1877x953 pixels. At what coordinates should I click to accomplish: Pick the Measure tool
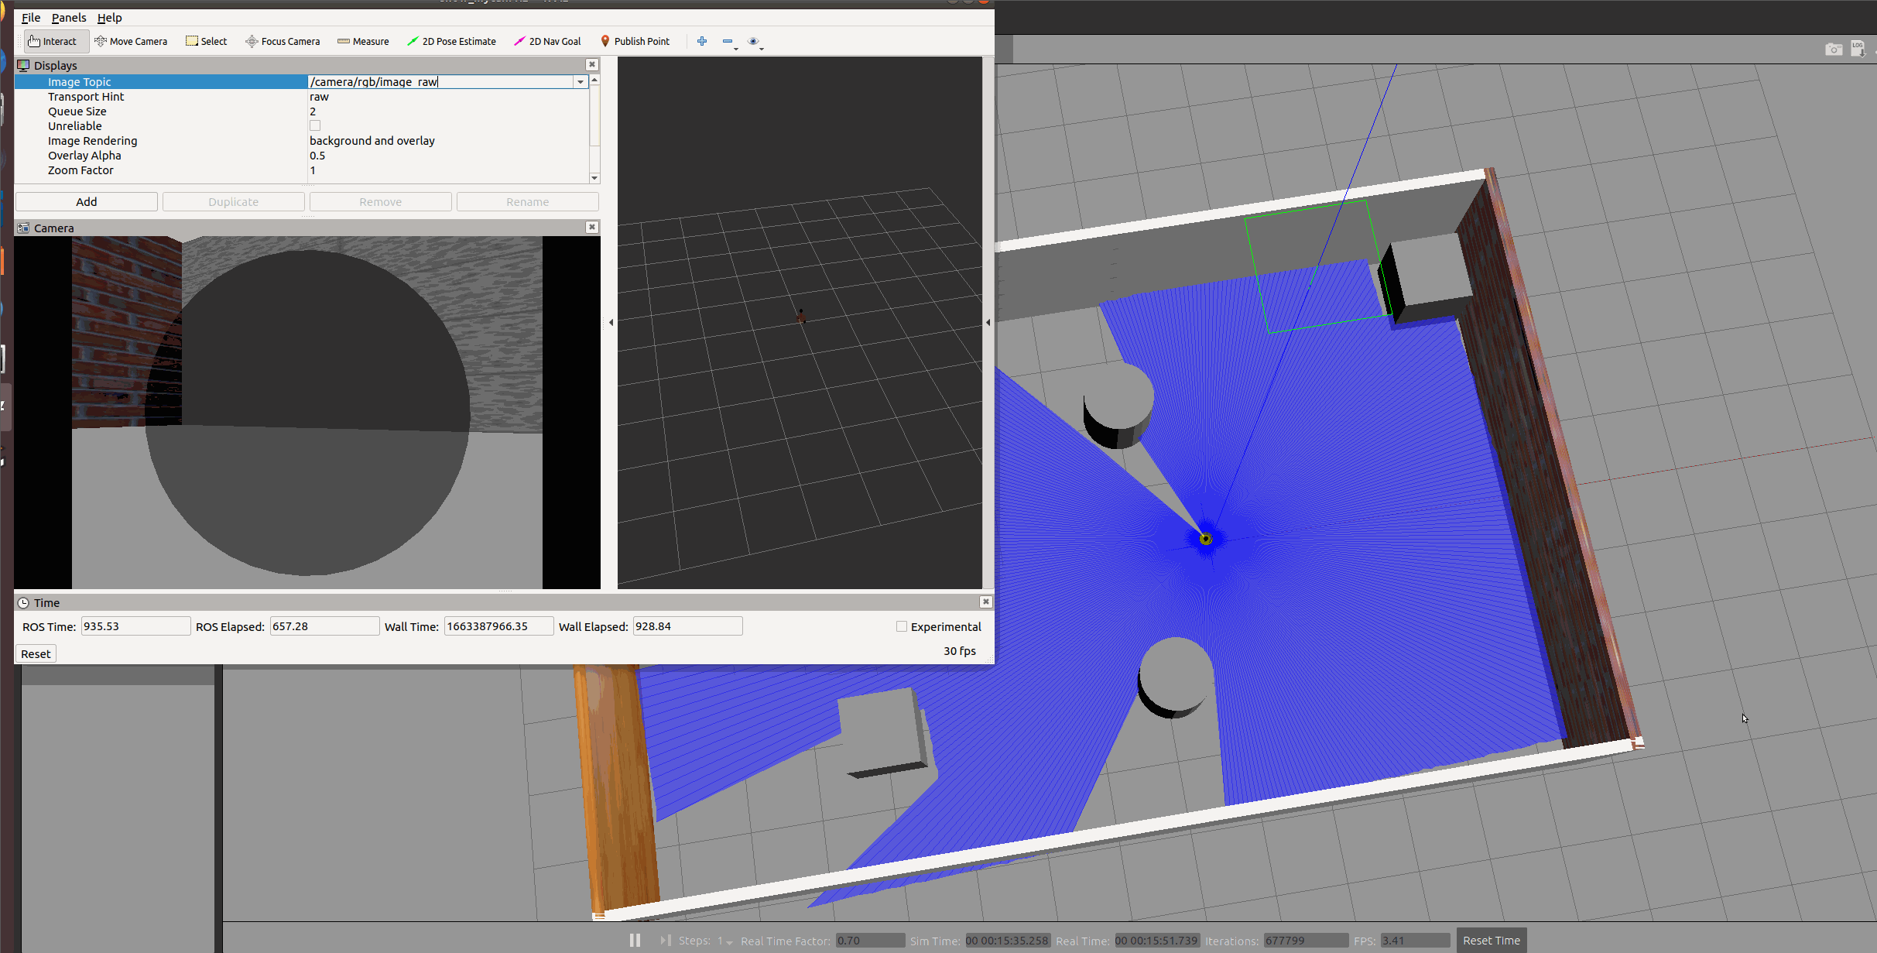[363, 42]
